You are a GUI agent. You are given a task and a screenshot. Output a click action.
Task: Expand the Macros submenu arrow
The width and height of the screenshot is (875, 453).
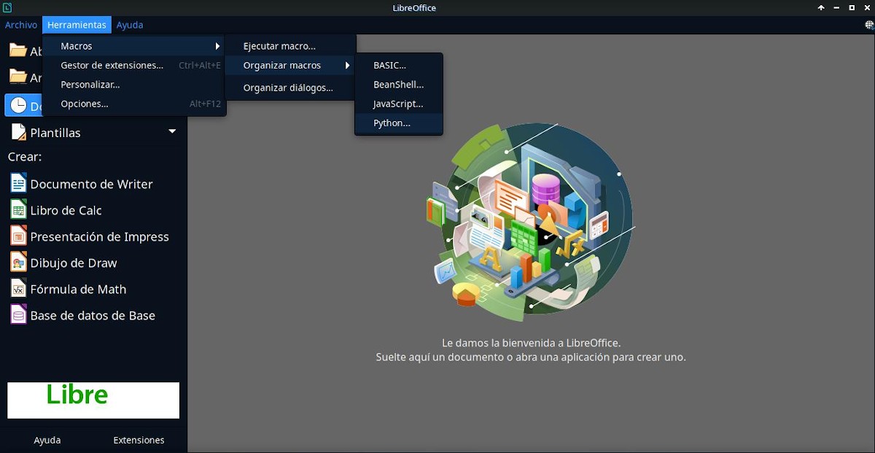pos(217,46)
